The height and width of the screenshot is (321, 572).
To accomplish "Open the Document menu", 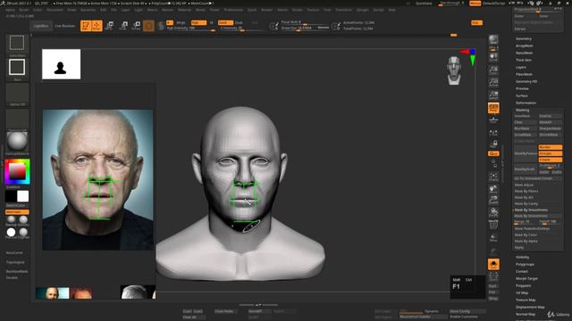I will tap(55, 10).
